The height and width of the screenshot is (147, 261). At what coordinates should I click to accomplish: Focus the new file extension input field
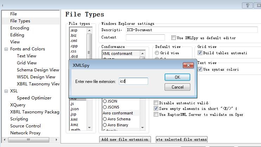click(x=133, y=81)
